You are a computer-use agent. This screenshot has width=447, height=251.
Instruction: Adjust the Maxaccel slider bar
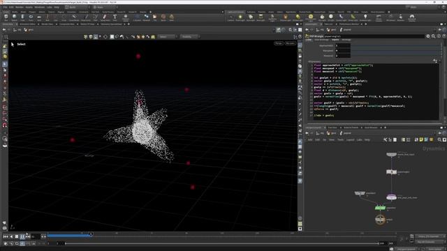(396, 56)
